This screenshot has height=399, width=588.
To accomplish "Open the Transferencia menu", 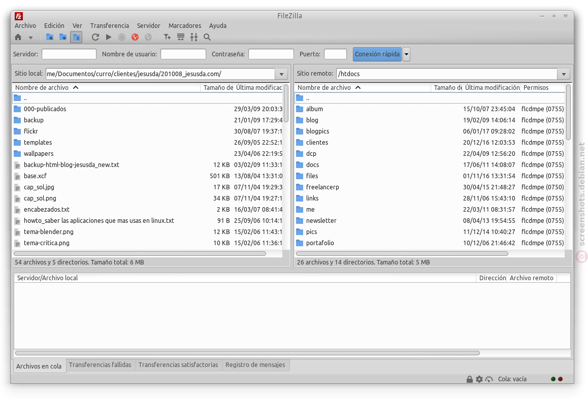I will [x=110, y=26].
